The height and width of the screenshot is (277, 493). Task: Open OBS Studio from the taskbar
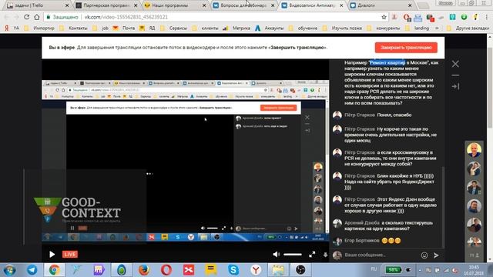tap(300, 270)
